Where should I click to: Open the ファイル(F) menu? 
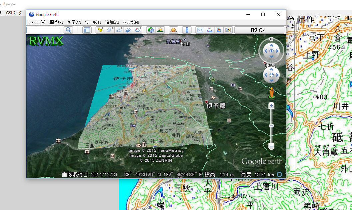37,22
